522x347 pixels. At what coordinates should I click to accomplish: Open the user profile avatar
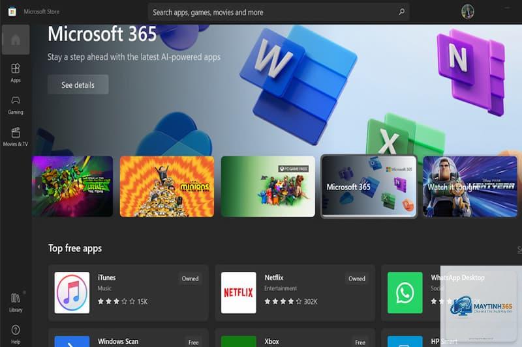pyautogui.click(x=467, y=12)
